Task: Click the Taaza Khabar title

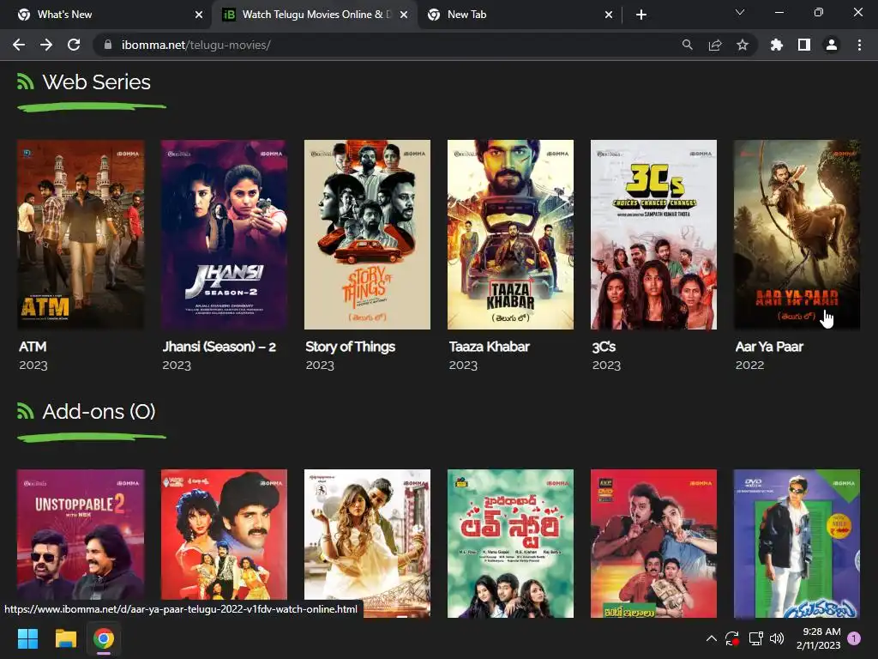Action: [490, 347]
